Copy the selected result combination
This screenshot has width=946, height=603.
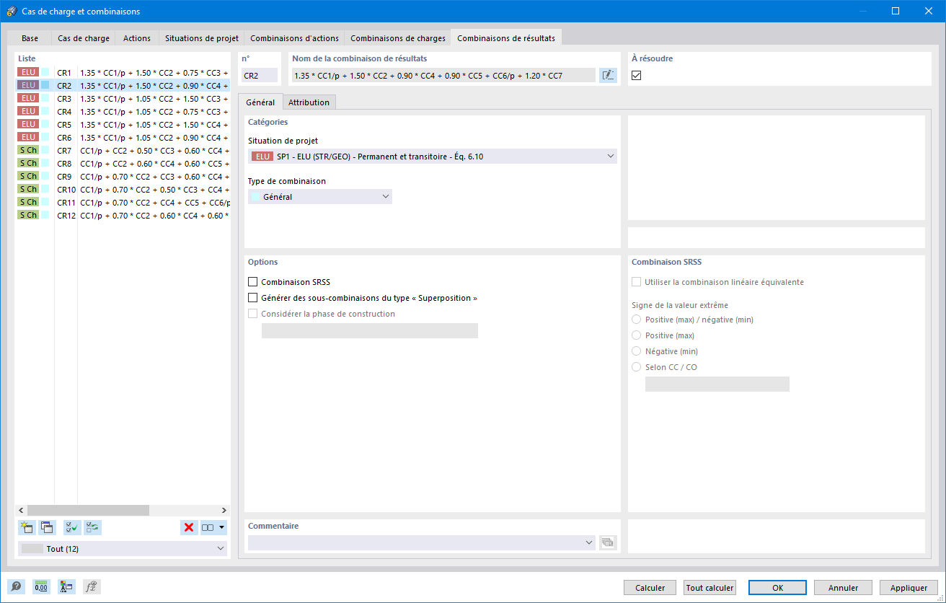click(48, 527)
